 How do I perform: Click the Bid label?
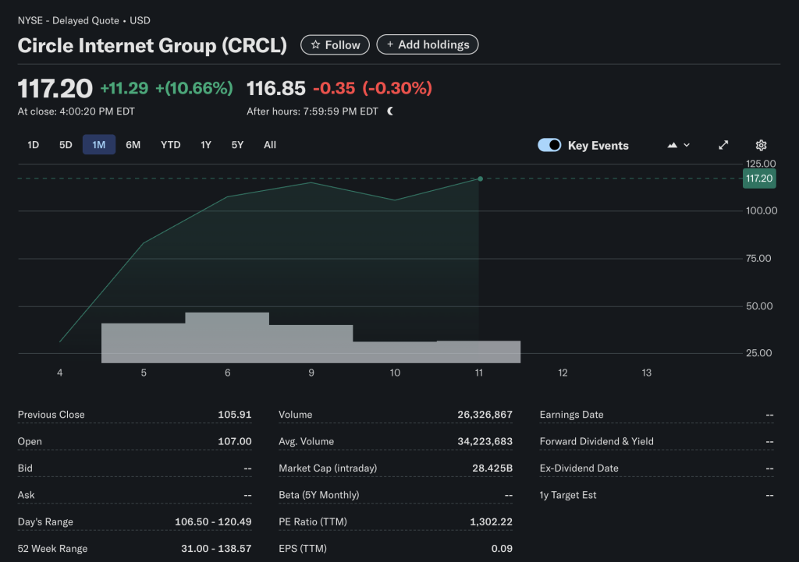tap(25, 468)
